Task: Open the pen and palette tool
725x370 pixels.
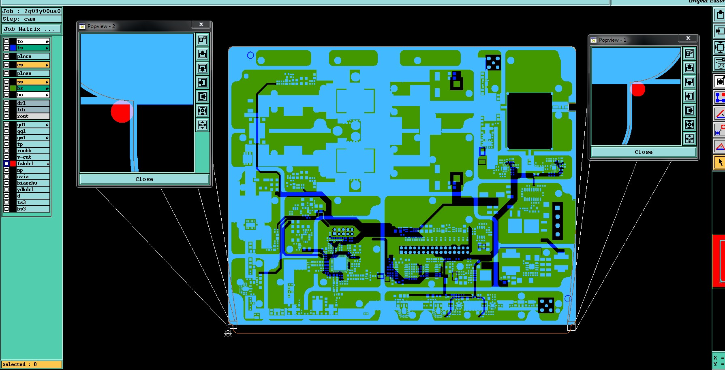Action: tap(719, 63)
